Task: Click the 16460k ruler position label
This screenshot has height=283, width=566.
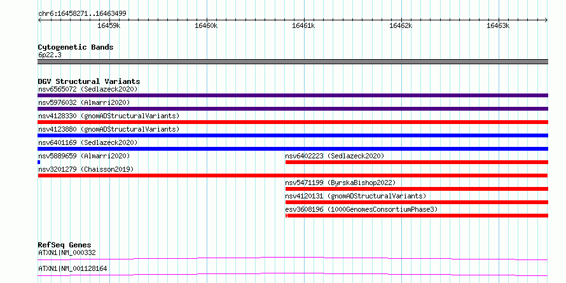Action: click(206, 25)
